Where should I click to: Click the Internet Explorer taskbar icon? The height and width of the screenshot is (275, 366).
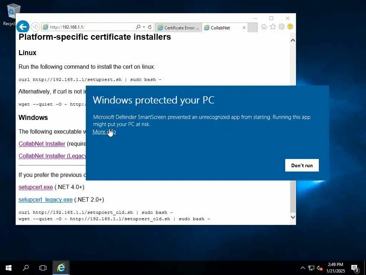[61, 268]
